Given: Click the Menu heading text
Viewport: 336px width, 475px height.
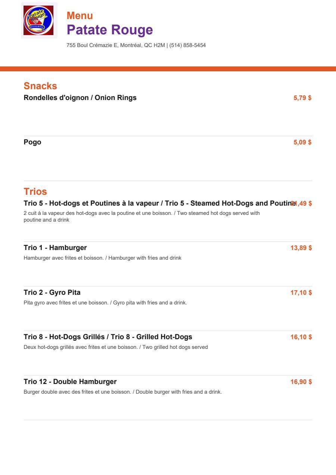Looking at the screenshot, I should (x=80, y=16).
